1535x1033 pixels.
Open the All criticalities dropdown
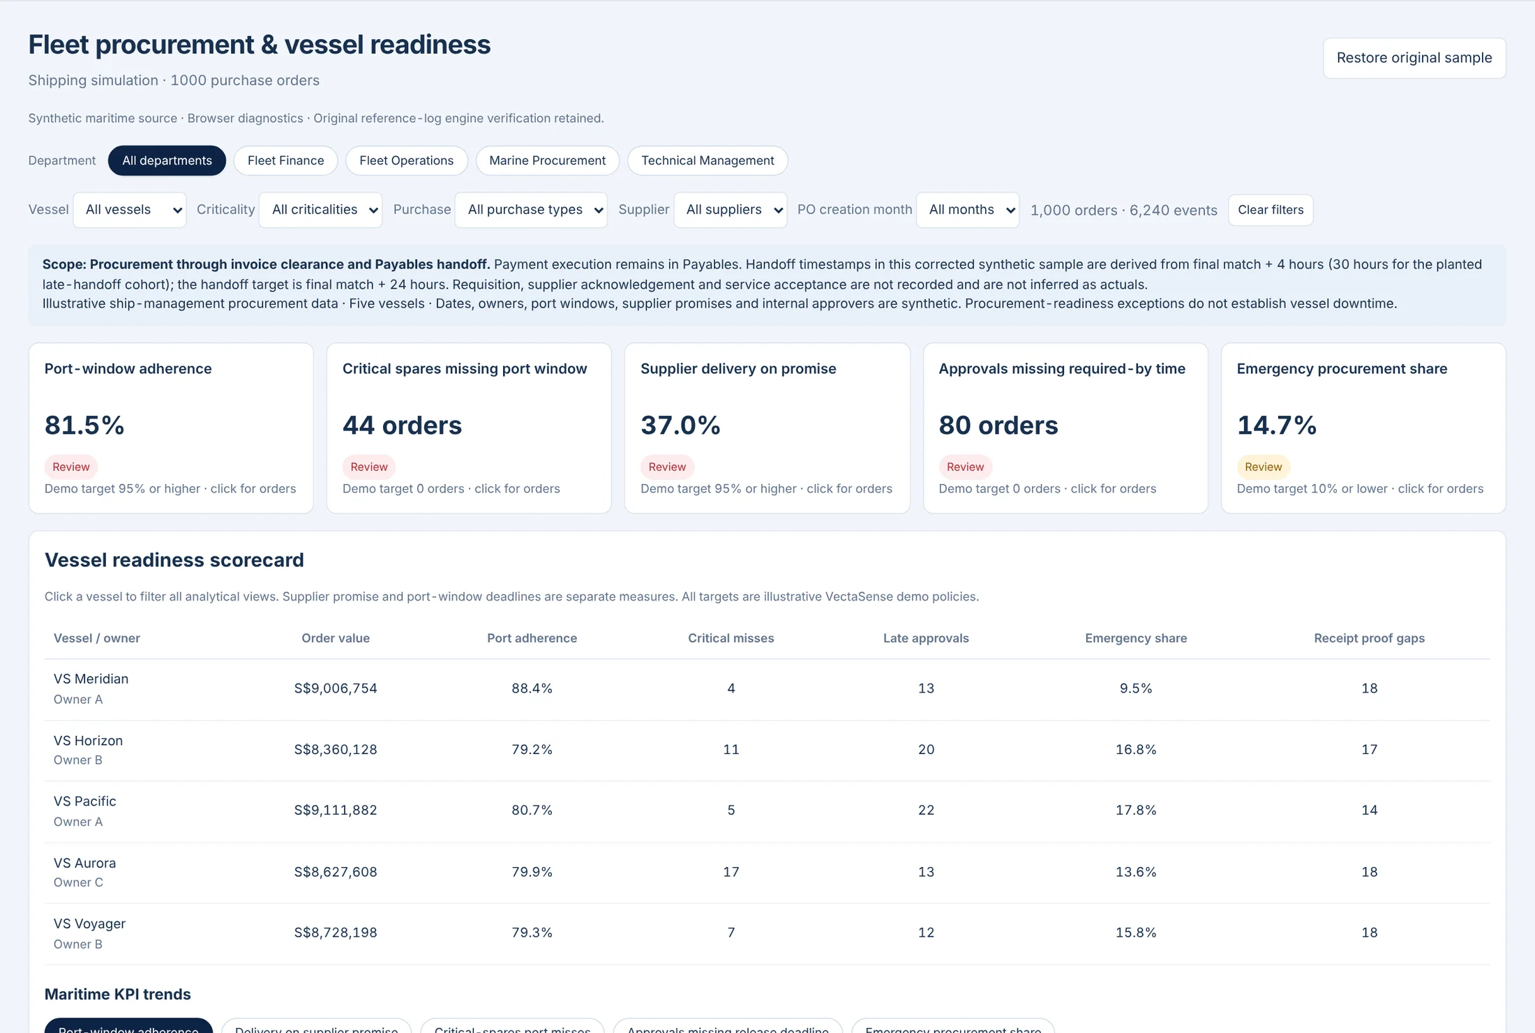point(321,210)
